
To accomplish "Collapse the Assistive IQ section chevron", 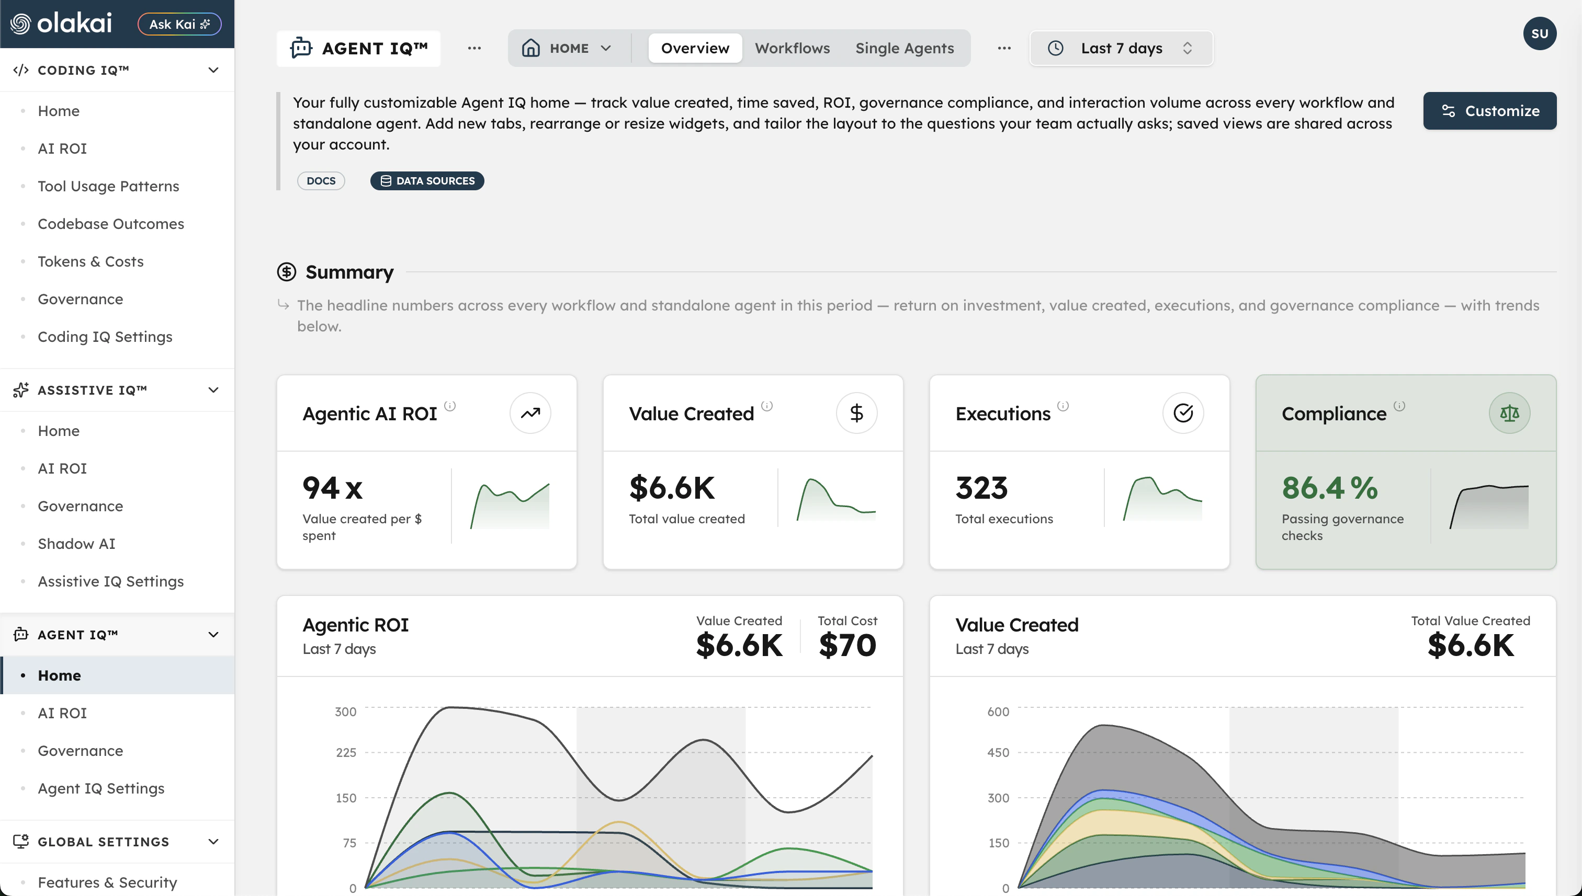I will pos(213,390).
